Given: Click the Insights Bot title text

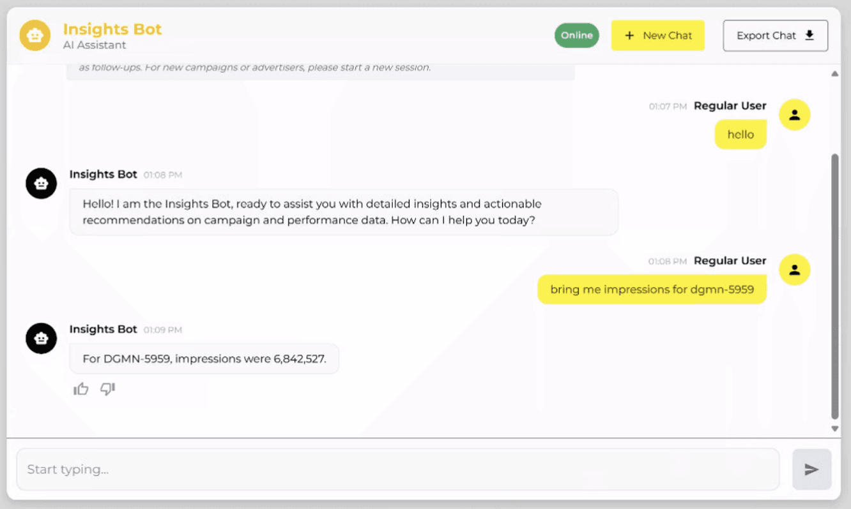Looking at the screenshot, I should (x=112, y=29).
